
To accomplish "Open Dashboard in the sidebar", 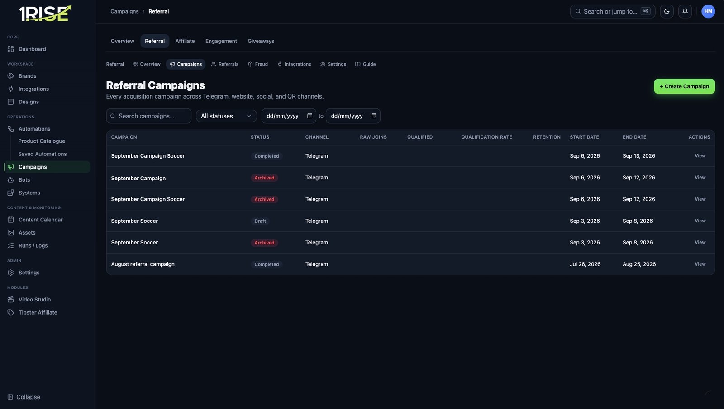I will 32,49.
